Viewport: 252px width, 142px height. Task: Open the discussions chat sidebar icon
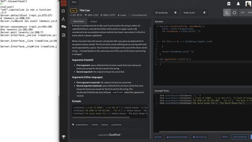tap(64, 27)
